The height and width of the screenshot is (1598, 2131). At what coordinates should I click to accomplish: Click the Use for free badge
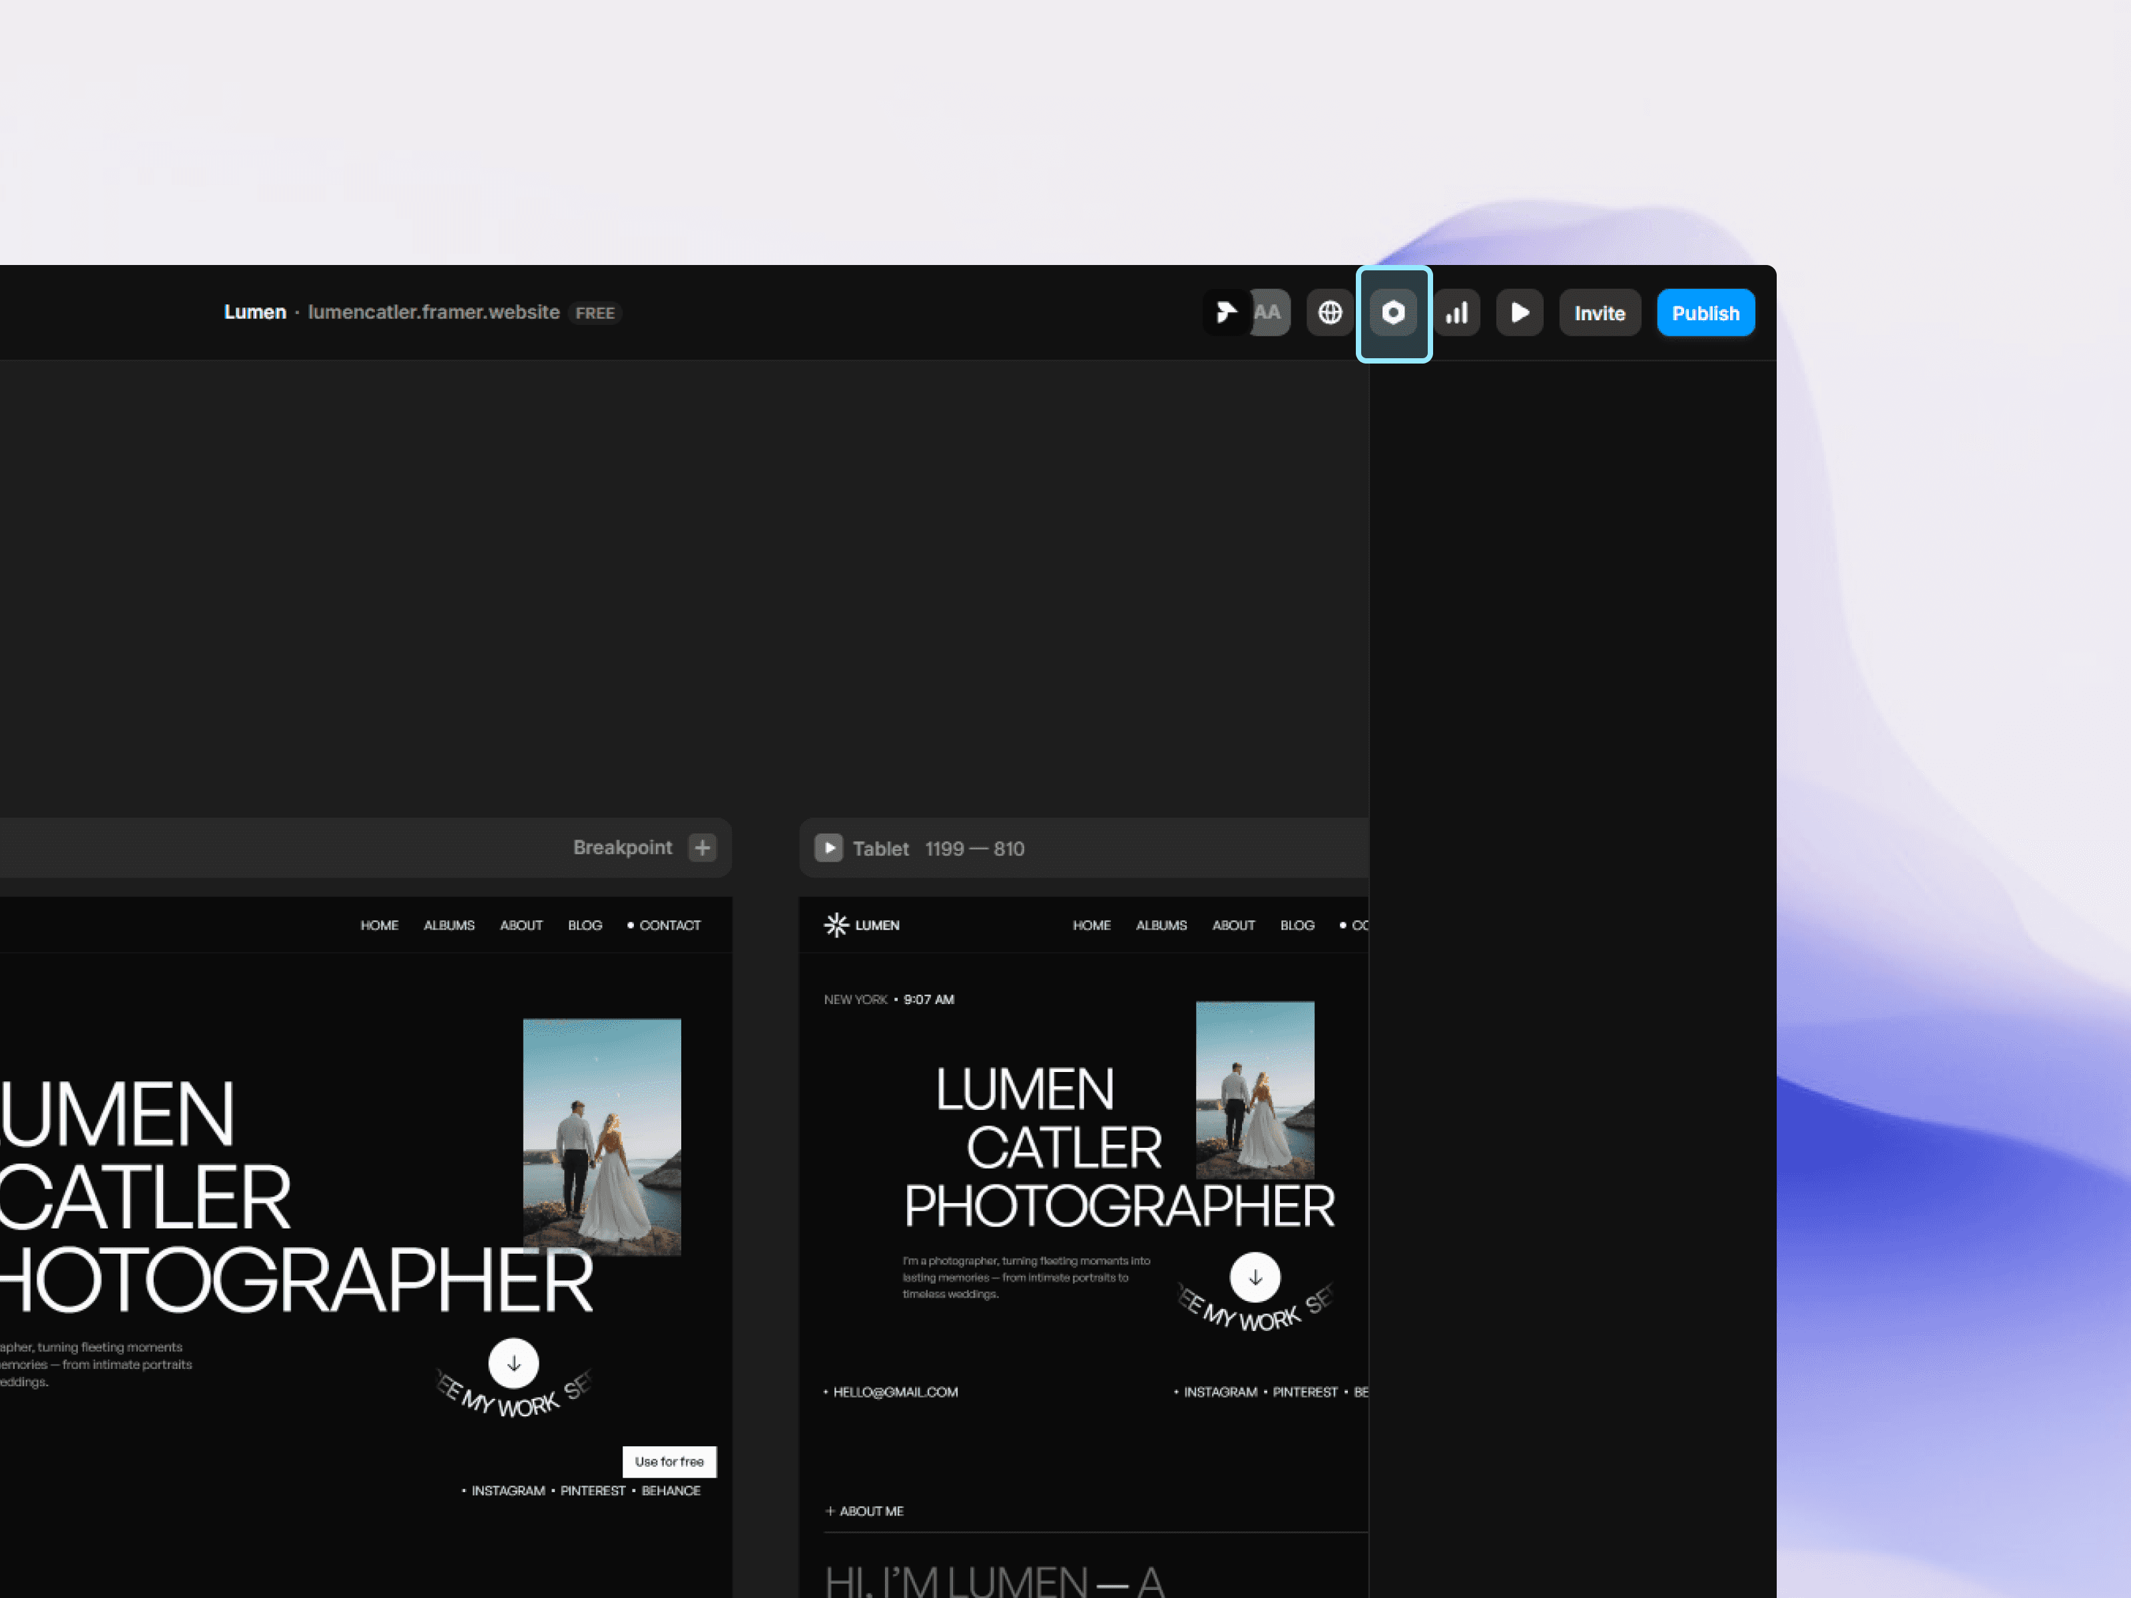(669, 1462)
